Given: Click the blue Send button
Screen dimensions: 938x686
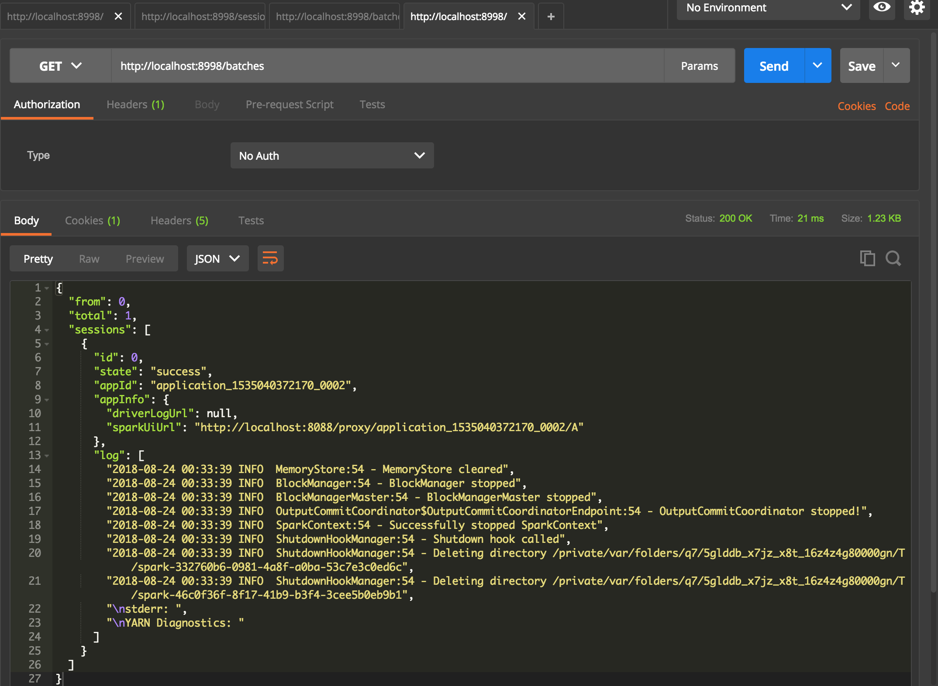Looking at the screenshot, I should 774,66.
